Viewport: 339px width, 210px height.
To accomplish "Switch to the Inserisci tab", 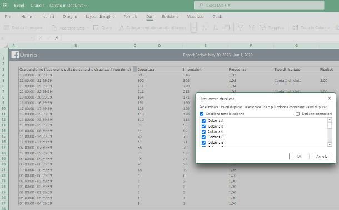I will point(47,17).
